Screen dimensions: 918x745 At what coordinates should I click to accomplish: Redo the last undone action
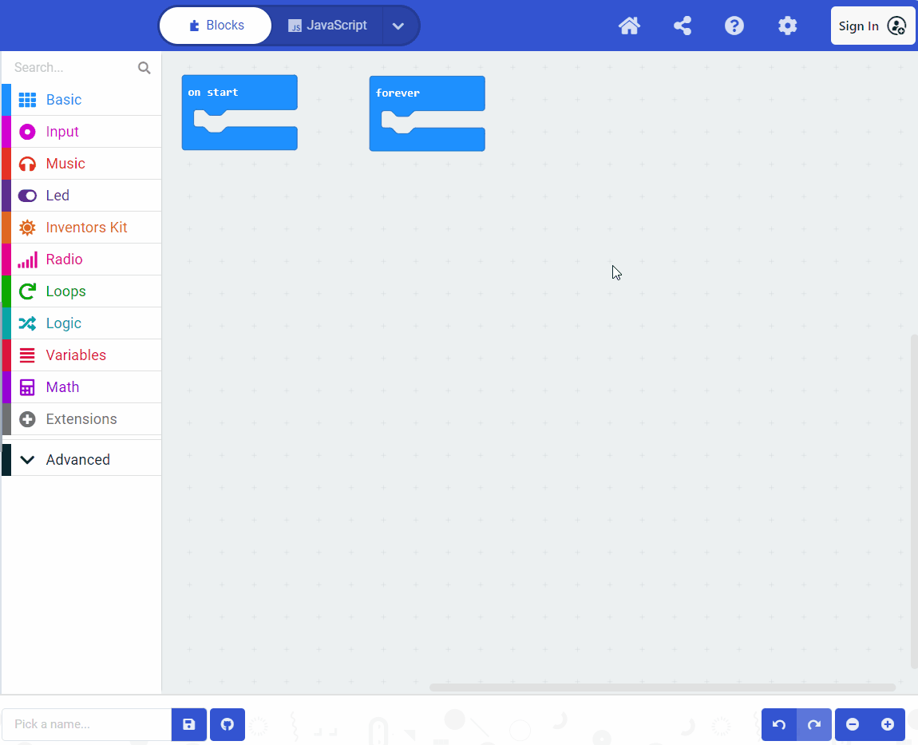pos(813,724)
